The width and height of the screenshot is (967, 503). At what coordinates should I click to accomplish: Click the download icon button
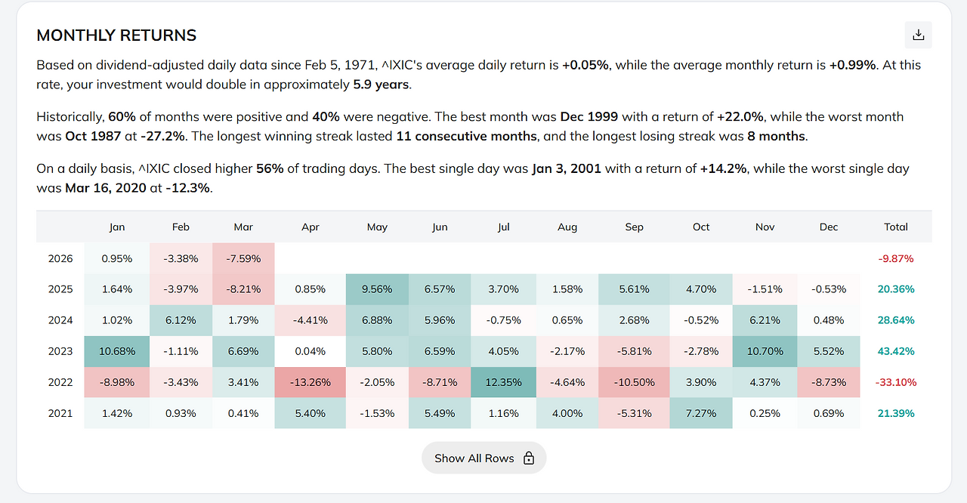918,35
